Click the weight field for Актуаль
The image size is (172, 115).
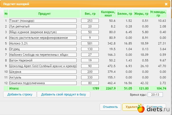tap(90, 77)
